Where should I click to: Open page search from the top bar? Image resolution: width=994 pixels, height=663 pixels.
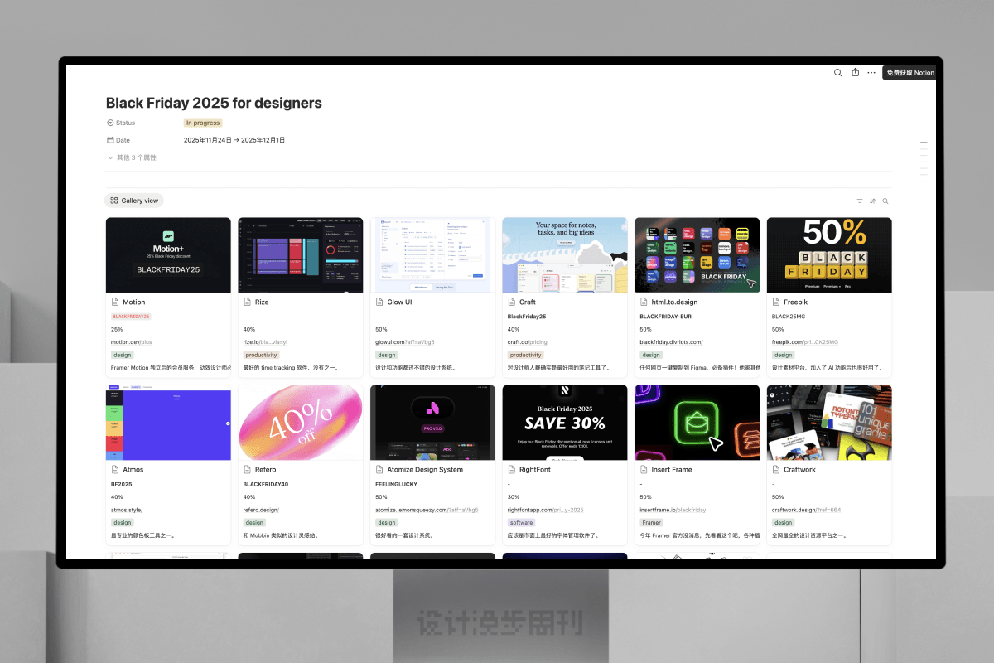pos(837,73)
